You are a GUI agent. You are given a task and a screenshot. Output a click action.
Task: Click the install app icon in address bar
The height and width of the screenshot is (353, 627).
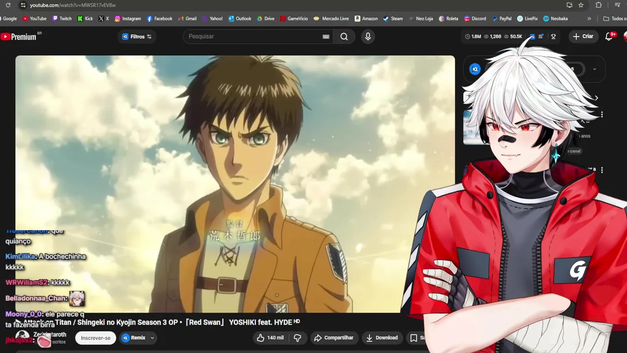coord(569,5)
